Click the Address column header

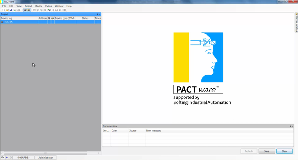click(x=43, y=18)
